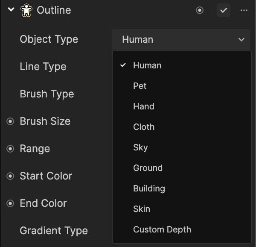Click the Line Type label

(x=43, y=67)
